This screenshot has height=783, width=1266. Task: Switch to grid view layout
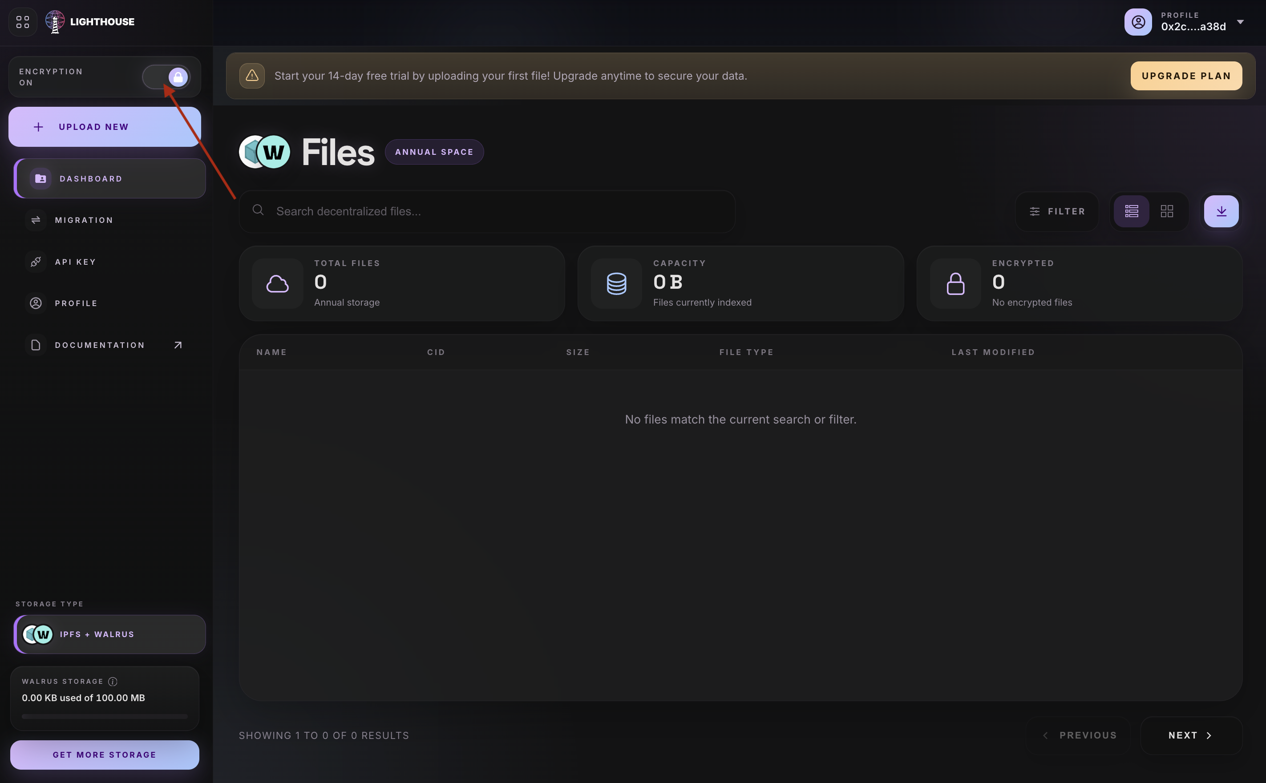[1166, 211]
